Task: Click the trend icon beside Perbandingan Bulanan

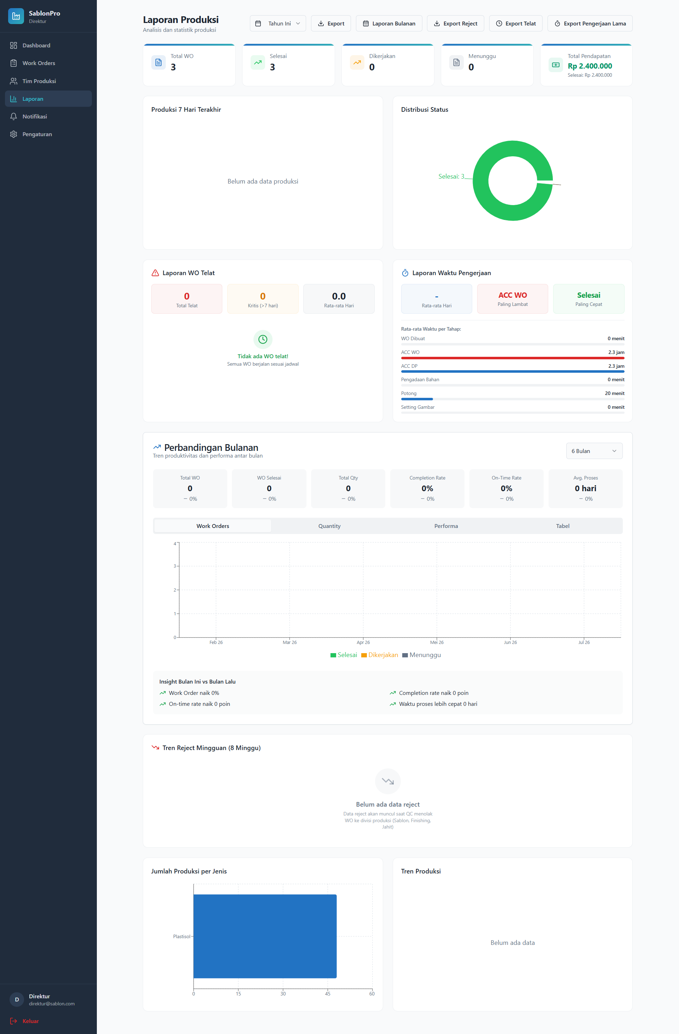Action: coord(157,447)
